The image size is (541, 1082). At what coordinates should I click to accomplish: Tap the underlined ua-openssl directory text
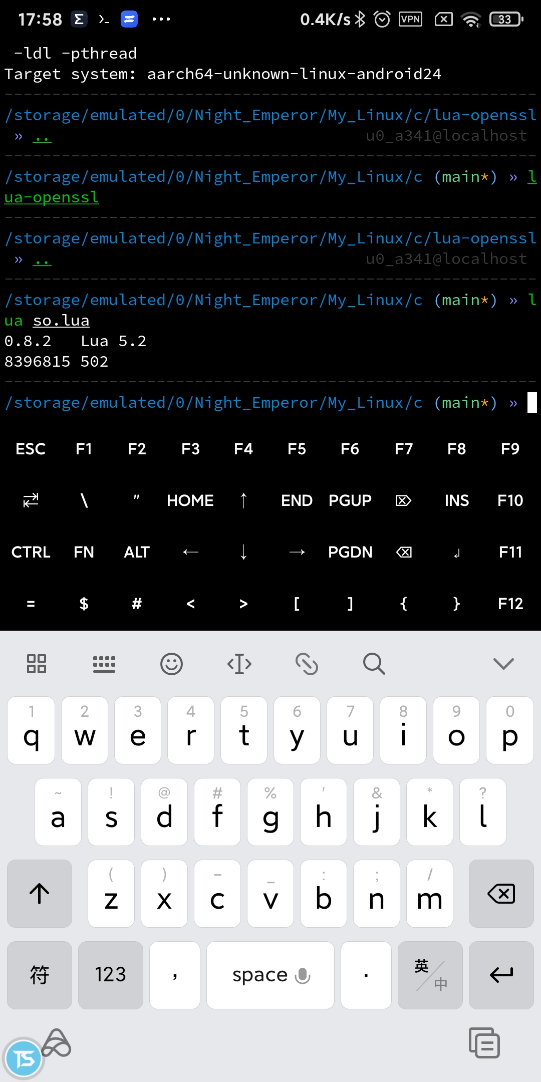[x=52, y=197]
